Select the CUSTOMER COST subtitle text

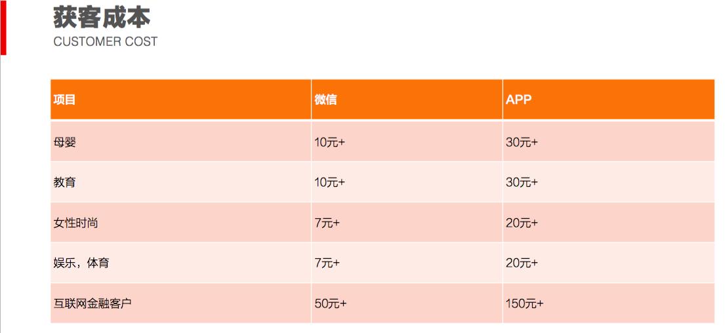click(105, 41)
